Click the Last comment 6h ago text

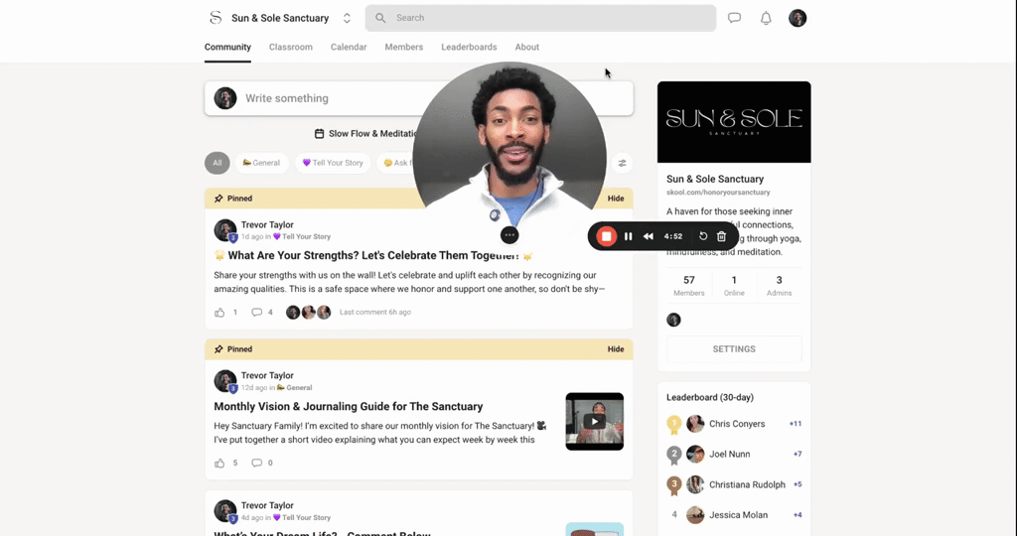point(375,313)
